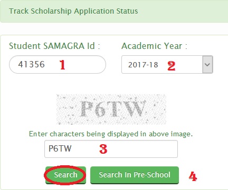The width and height of the screenshot is (228, 190).
Task: Focus the Student SAMAGRA Id input field
Action: [x=58, y=64]
